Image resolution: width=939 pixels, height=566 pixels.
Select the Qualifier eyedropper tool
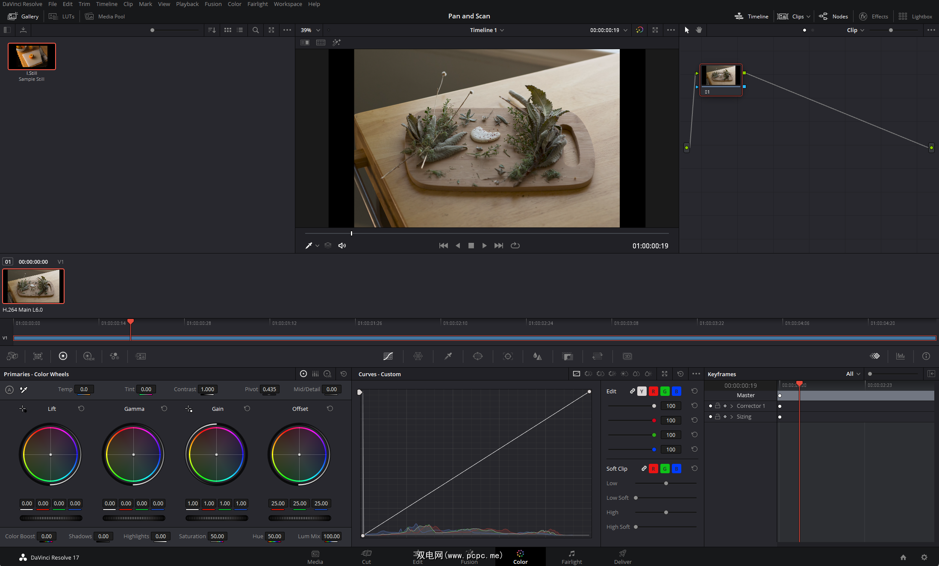(448, 356)
